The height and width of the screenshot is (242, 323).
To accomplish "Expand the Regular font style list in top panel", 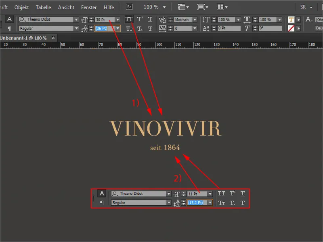I will (x=76, y=28).
